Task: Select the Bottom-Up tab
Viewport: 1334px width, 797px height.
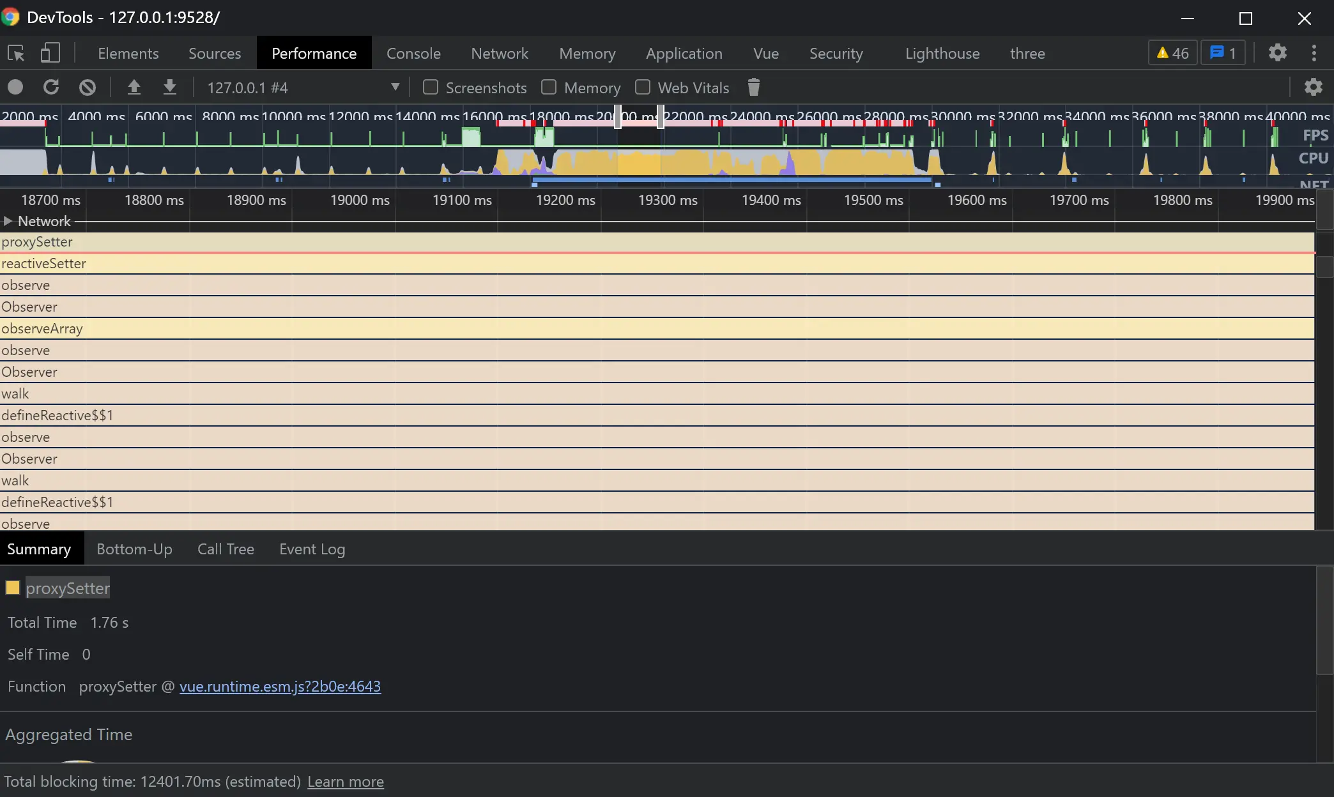Action: (135, 549)
